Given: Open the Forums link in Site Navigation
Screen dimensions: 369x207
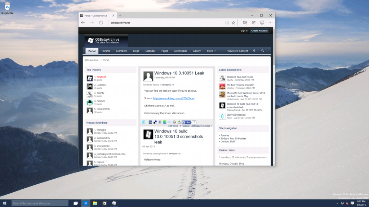Looking at the screenshot, I should pos(225,135).
